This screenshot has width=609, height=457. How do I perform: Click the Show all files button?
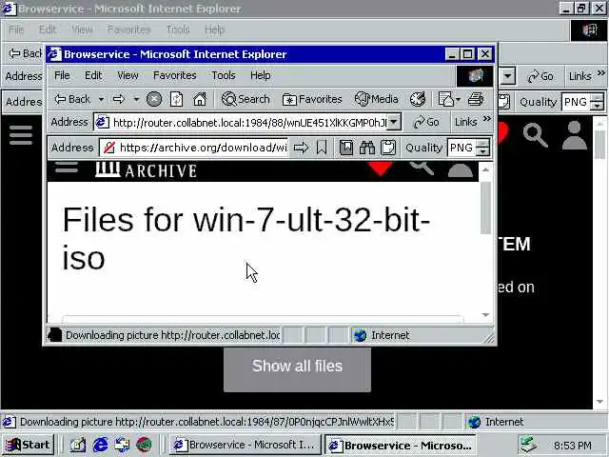coord(297,369)
